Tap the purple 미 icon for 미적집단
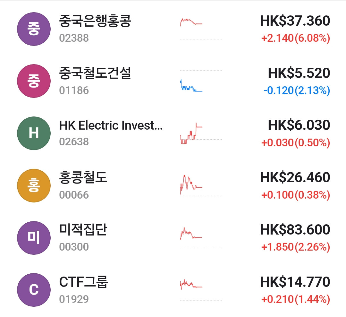346x317 pixels. click(34, 238)
